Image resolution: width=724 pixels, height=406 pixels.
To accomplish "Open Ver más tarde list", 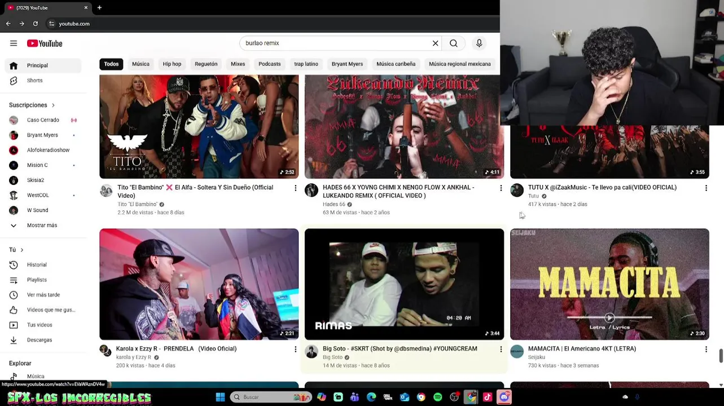I will point(43,295).
